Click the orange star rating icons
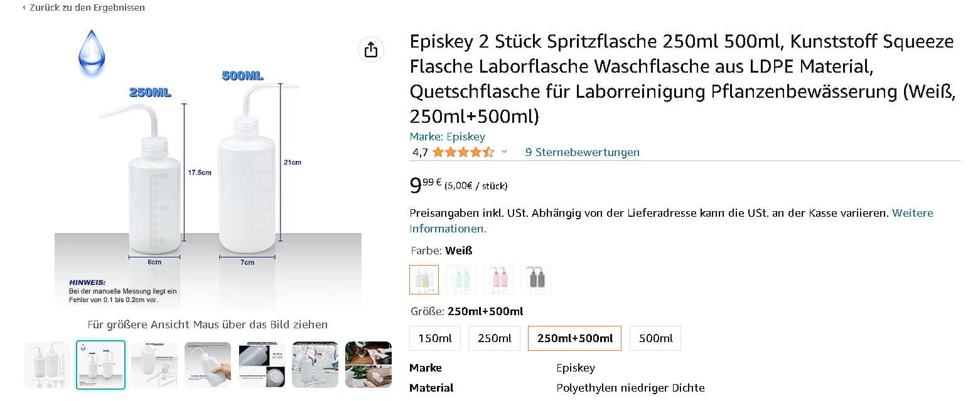968x401 pixels. point(463,152)
